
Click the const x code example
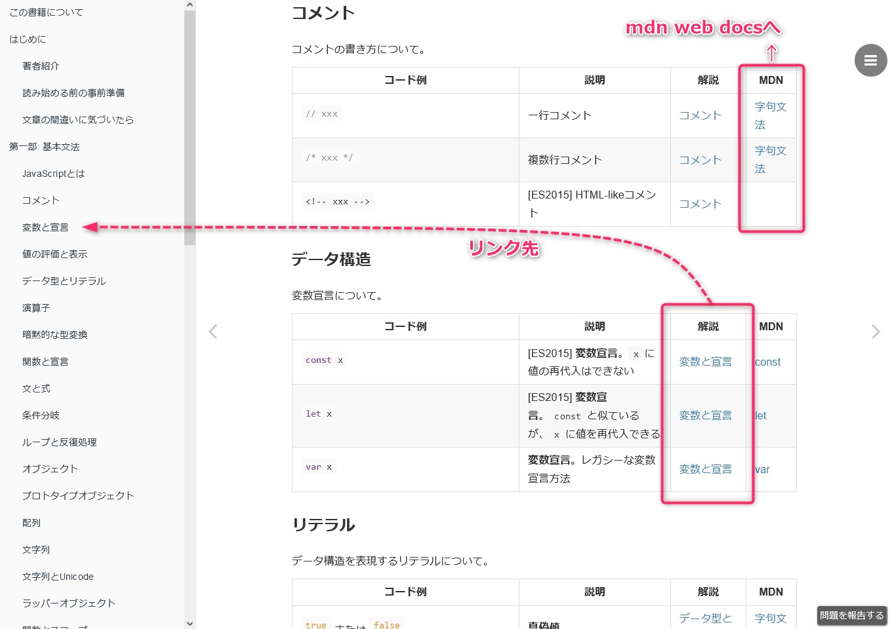tap(324, 360)
